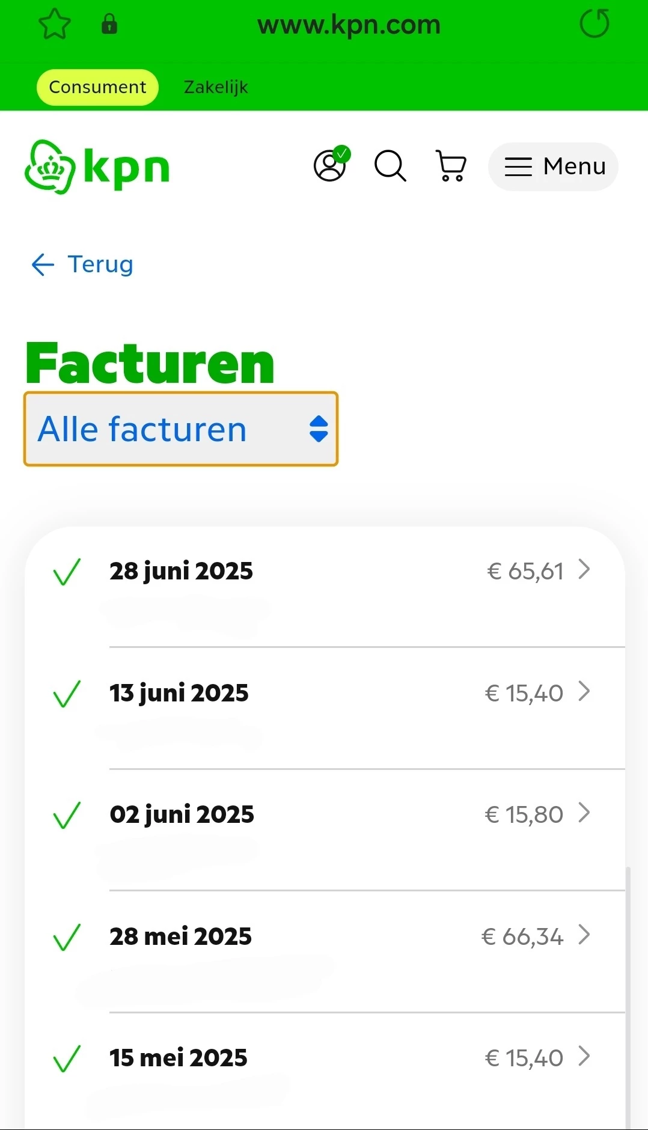
Task: Open the 15 mei 2025 invoice
Action: (179, 1058)
